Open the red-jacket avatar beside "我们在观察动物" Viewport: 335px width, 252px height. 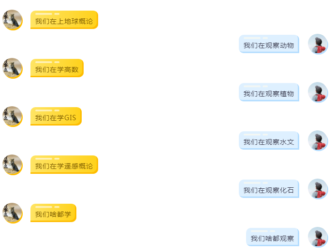point(318,44)
